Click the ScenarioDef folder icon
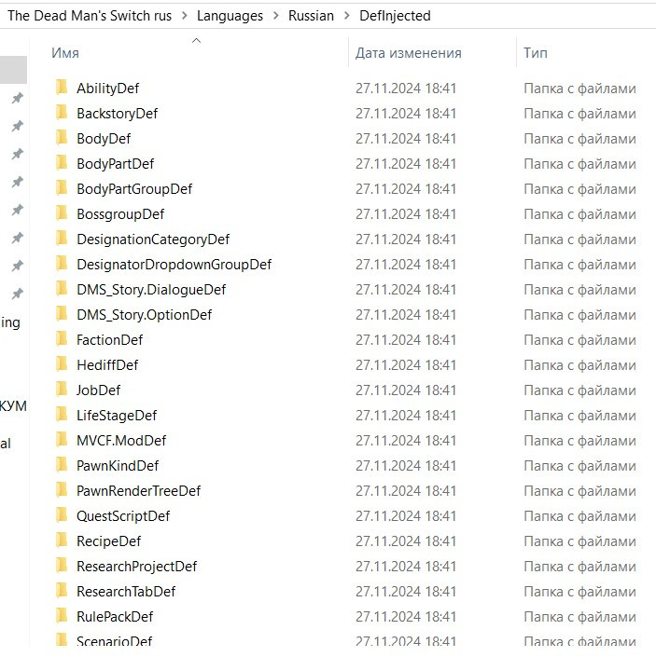This screenshot has width=656, height=657. point(62,639)
